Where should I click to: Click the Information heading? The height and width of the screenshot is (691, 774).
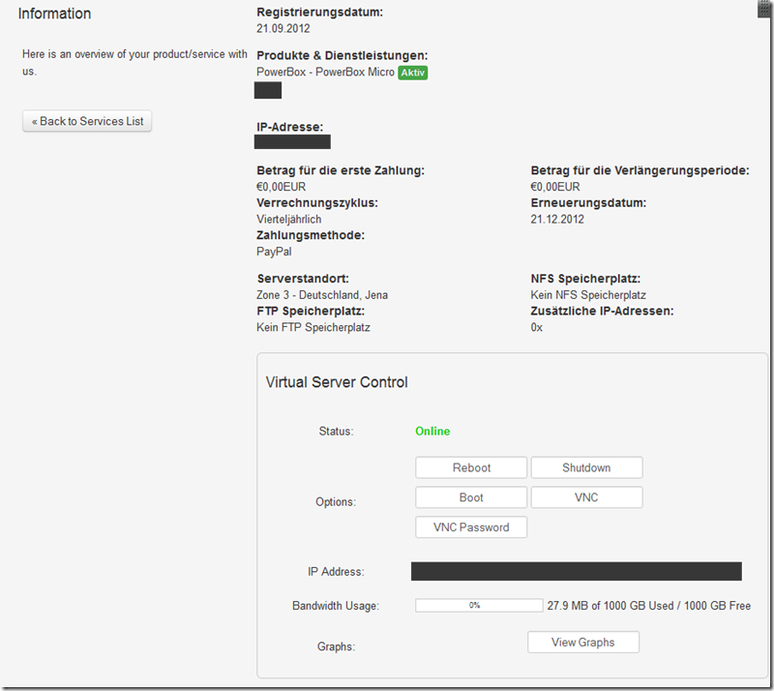click(x=54, y=14)
